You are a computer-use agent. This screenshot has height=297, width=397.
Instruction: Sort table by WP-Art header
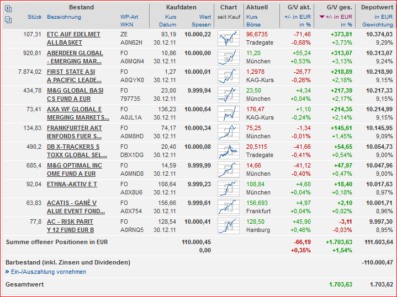click(x=129, y=17)
